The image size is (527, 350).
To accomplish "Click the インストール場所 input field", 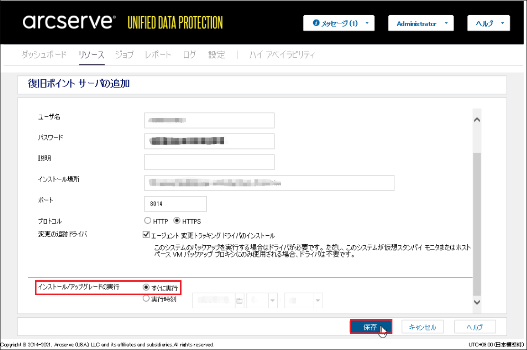I will (x=269, y=183).
